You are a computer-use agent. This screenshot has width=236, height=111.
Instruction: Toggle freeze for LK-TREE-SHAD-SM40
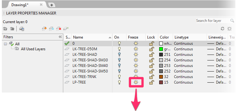pos(136,66)
